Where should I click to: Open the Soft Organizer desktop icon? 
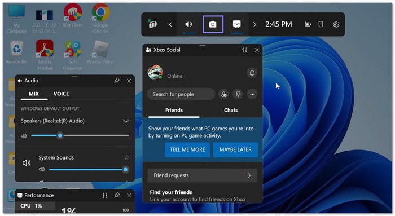(x=73, y=55)
